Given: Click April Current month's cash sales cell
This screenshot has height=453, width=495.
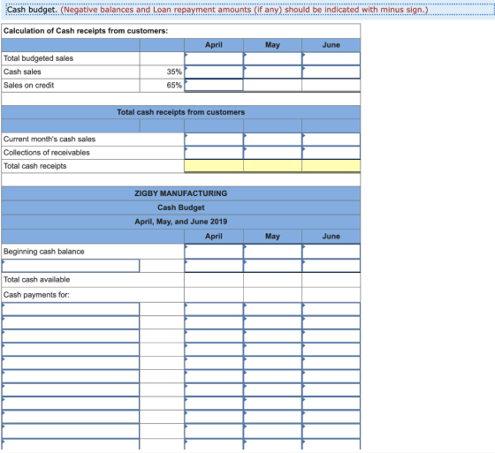Looking at the screenshot, I should (x=214, y=140).
